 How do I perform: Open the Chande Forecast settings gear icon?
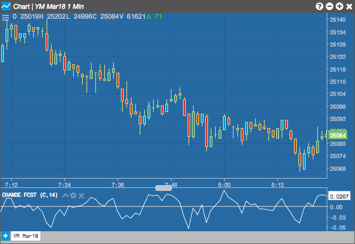point(73,195)
